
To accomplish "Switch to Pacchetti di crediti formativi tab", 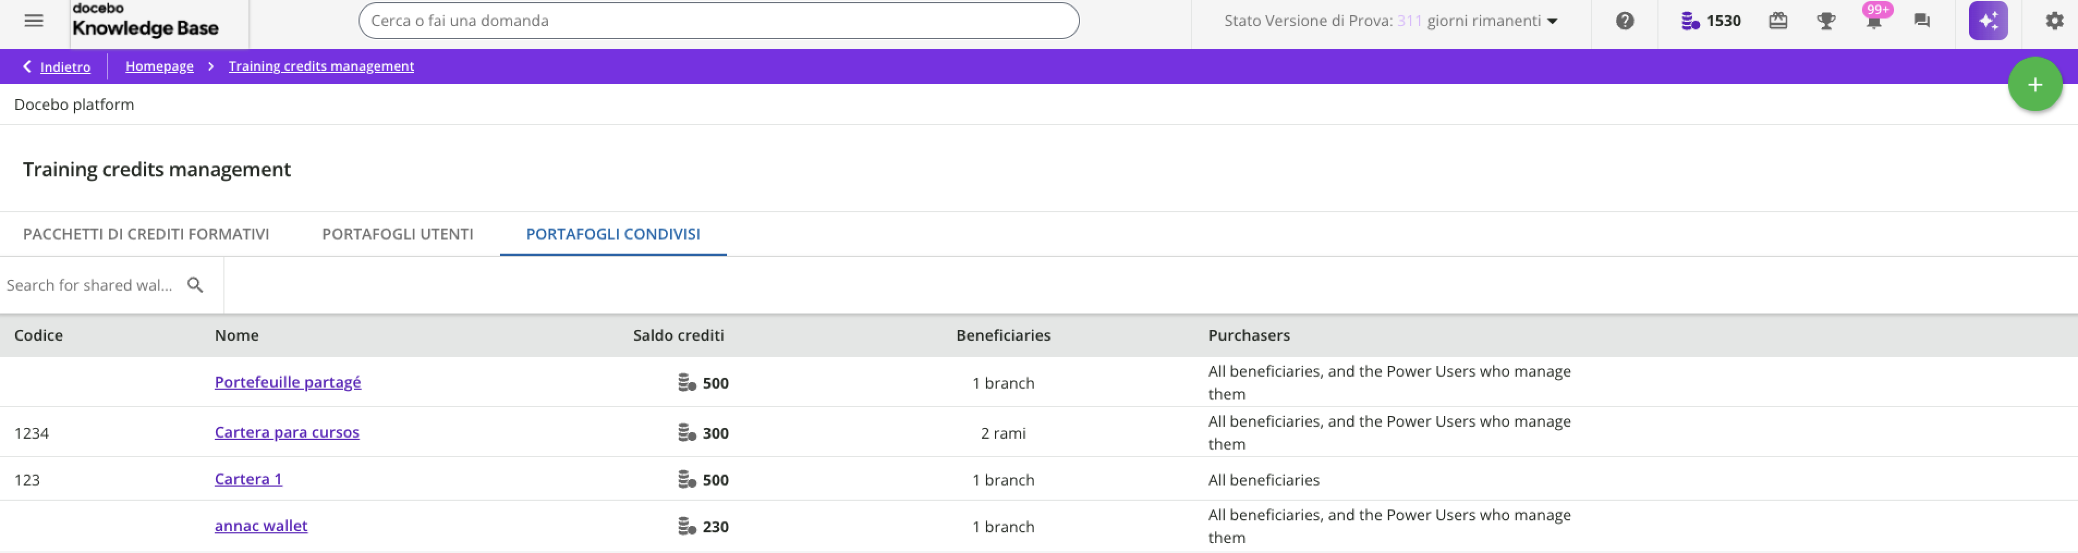I will click(x=146, y=234).
